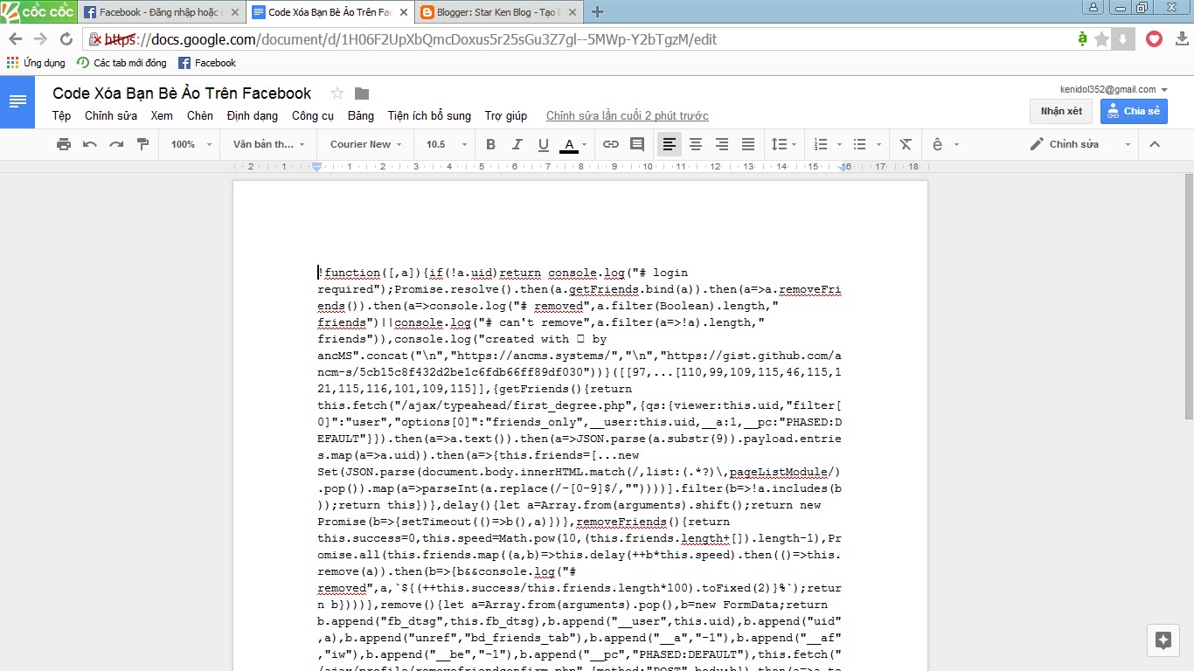Open Facebook bookmark in bookmarks bar
This screenshot has width=1194, height=671.
click(x=207, y=63)
